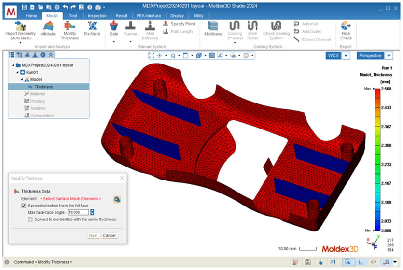The height and width of the screenshot is (270, 403).
Task: Click the Max face-face angle stepper
Action: 92,212
